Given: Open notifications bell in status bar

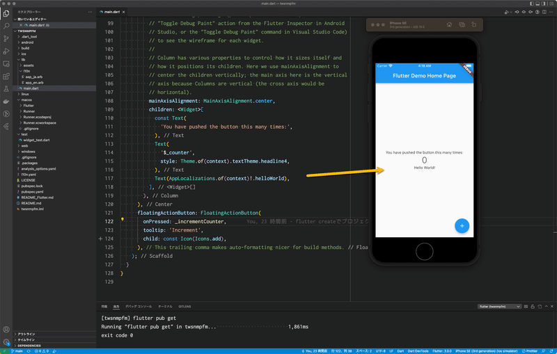Looking at the screenshot, I should point(551,351).
